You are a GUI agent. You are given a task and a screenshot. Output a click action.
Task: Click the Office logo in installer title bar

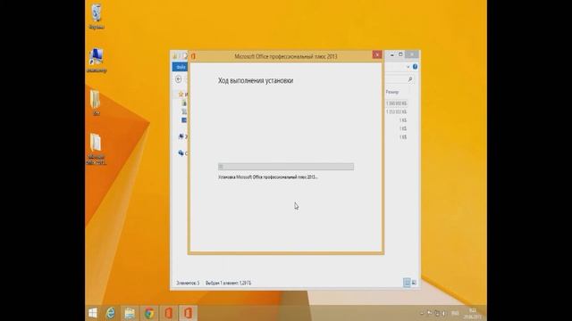[x=193, y=56]
